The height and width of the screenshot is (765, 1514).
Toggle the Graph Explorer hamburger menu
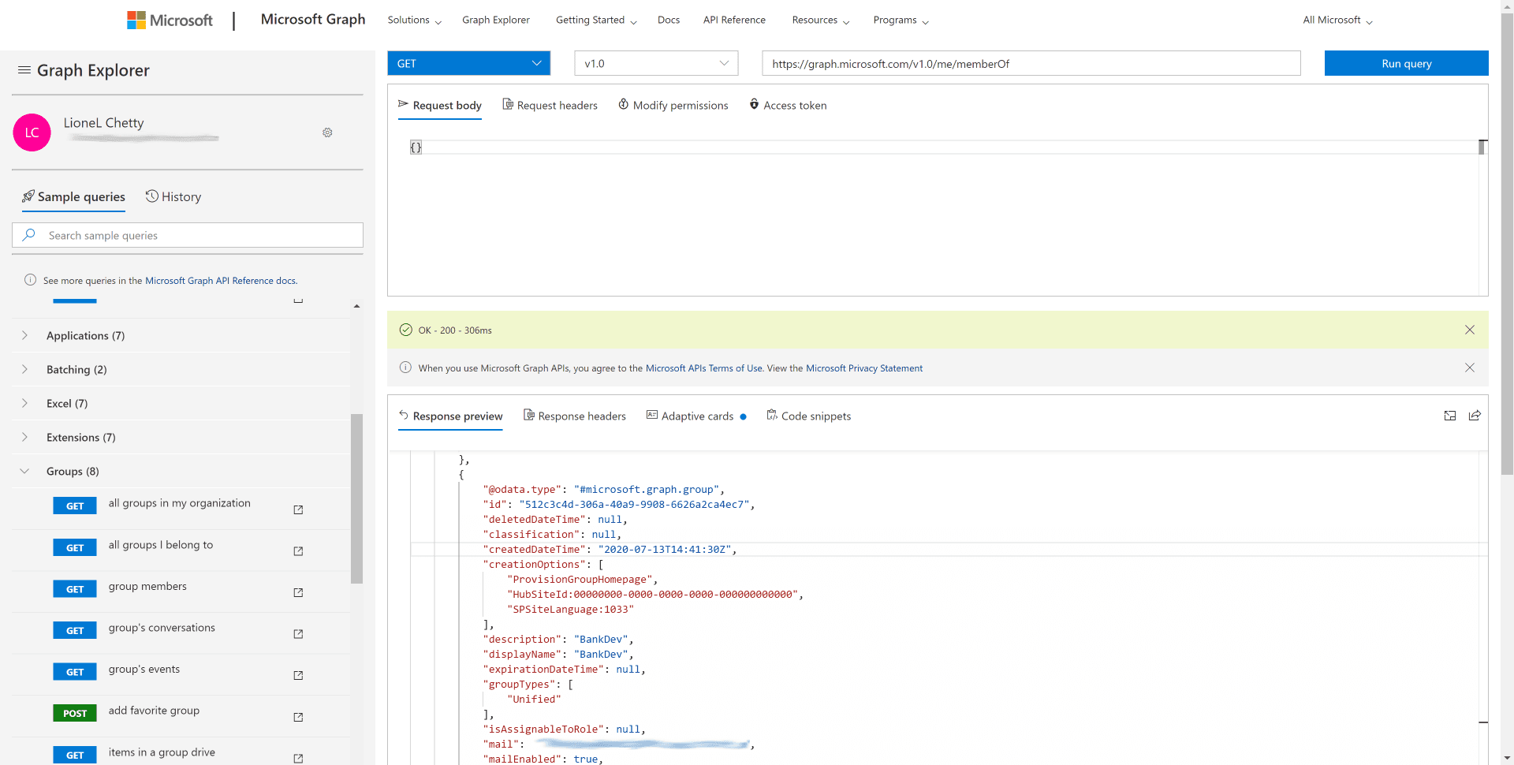[24, 70]
